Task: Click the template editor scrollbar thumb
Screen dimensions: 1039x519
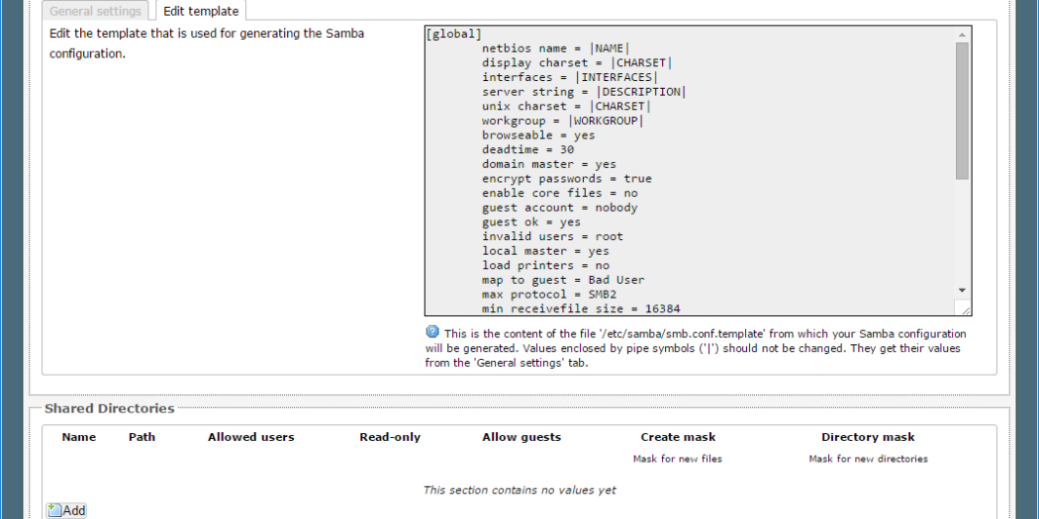Action: point(963,109)
